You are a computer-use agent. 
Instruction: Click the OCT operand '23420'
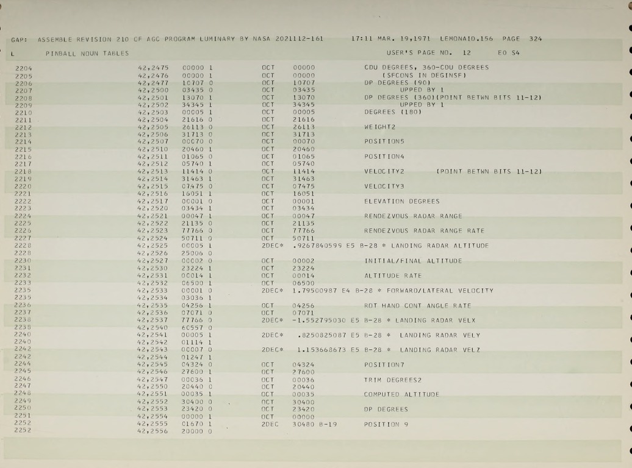[x=303, y=409]
